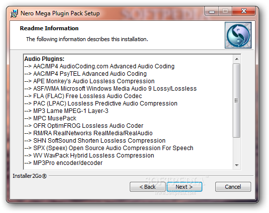Click the yin-yang installer logo
This screenshot has width=269, height=213.
pos(238,35)
